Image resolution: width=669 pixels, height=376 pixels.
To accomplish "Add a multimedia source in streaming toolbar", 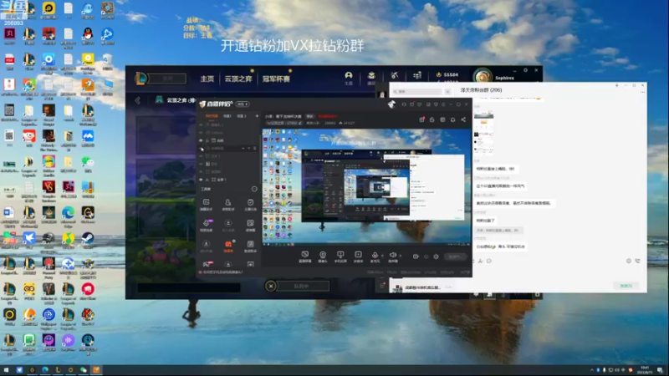I will point(358,257).
